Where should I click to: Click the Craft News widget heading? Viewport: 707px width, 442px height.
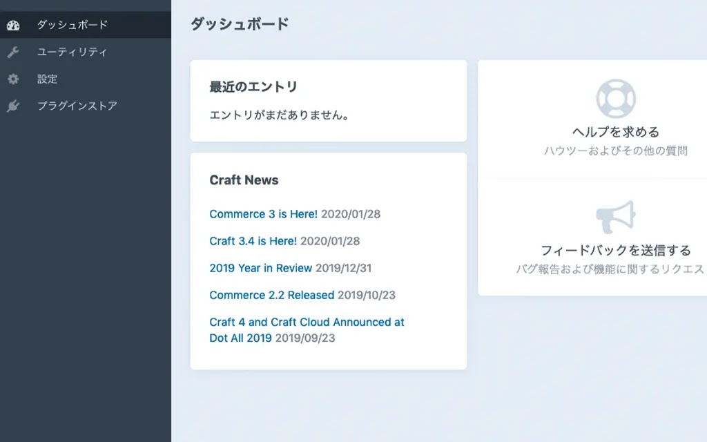(x=244, y=180)
